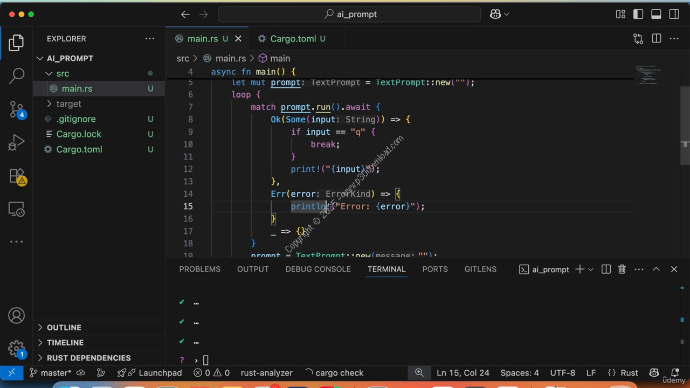Toggle the secondary side bar
The height and width of the screenshot is (388, 690).
tap(674, 15)
